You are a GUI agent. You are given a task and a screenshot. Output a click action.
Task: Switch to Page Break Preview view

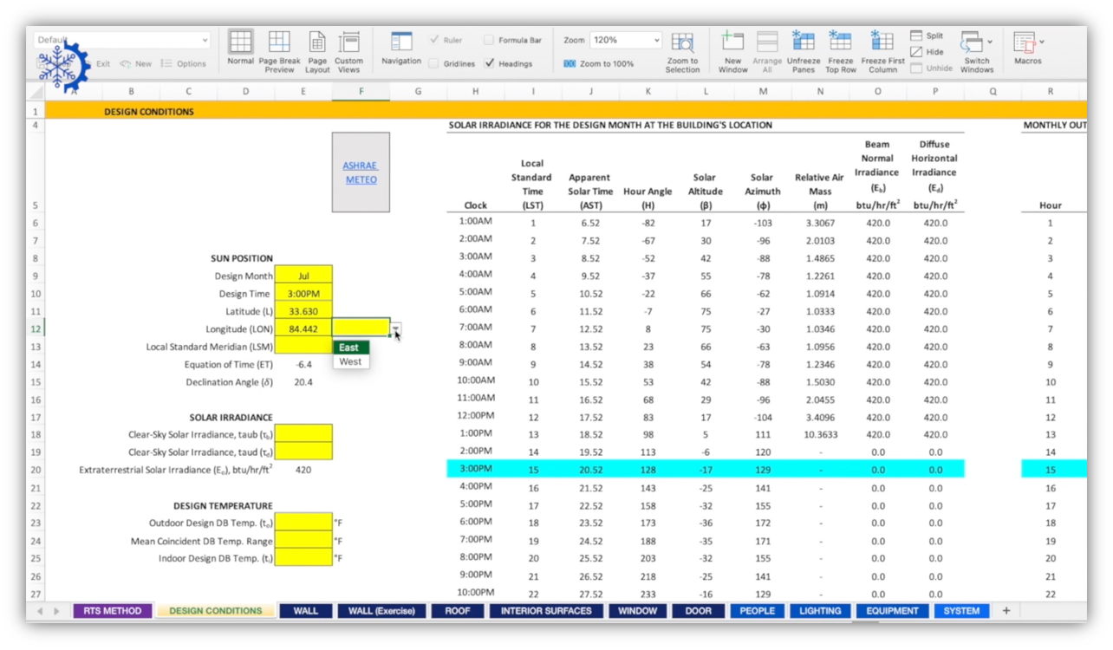(x=278, y=49)
